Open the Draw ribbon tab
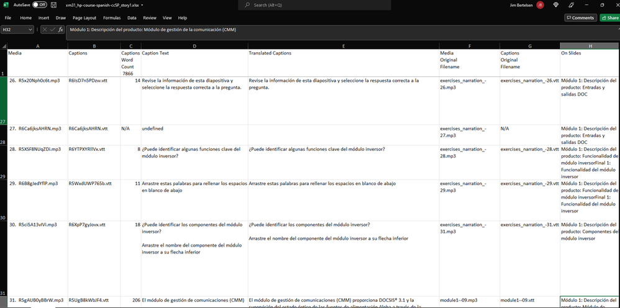Image resolution: width=620 pixels, height=308 pixels. pos(60,18)
